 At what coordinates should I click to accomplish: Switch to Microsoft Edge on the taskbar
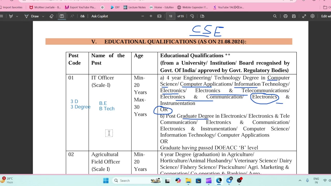(x=219, y=181)
